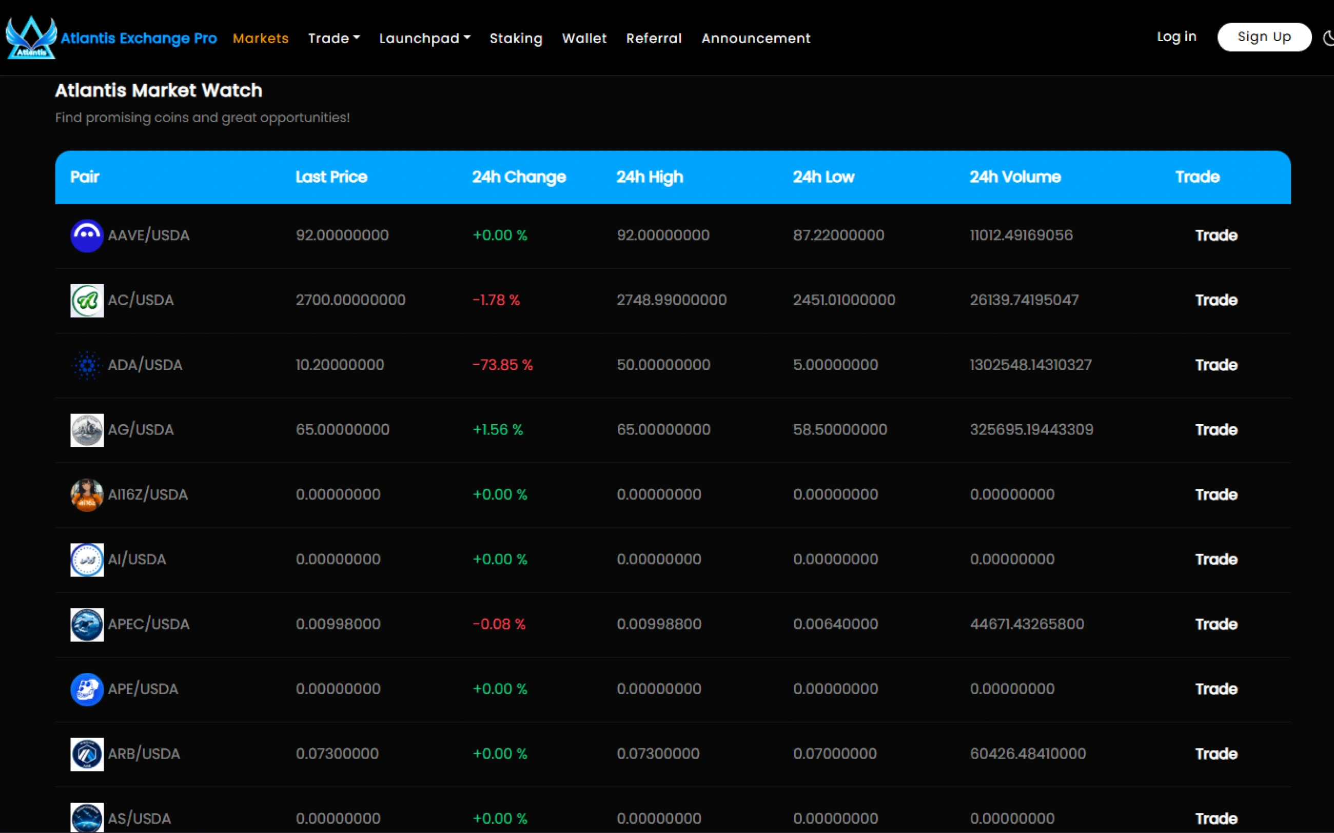Click the Atlantis Market Watch heading
This screenshot has width=1334, height=833.
coord(159,90)
